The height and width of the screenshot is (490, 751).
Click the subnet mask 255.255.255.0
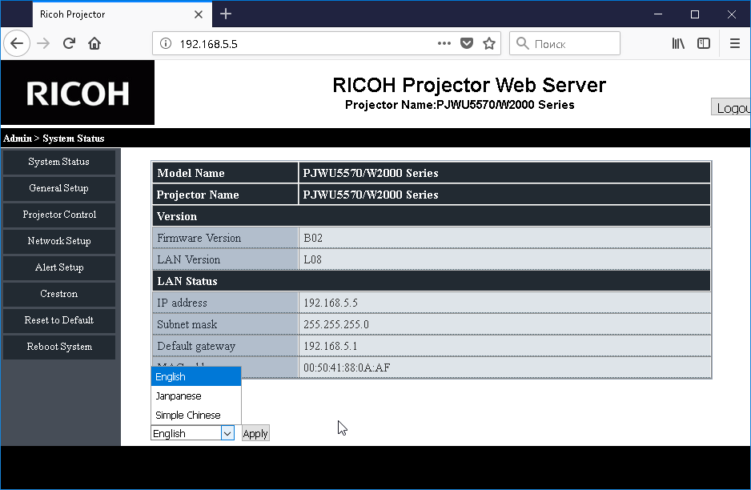coord(336,324)
